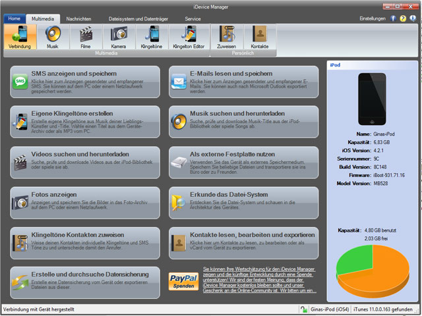Image resolution: width=422 pixels, height=316 pixels.
Task: Select the Filme clapperboard icon
Action: pos(86,37)
